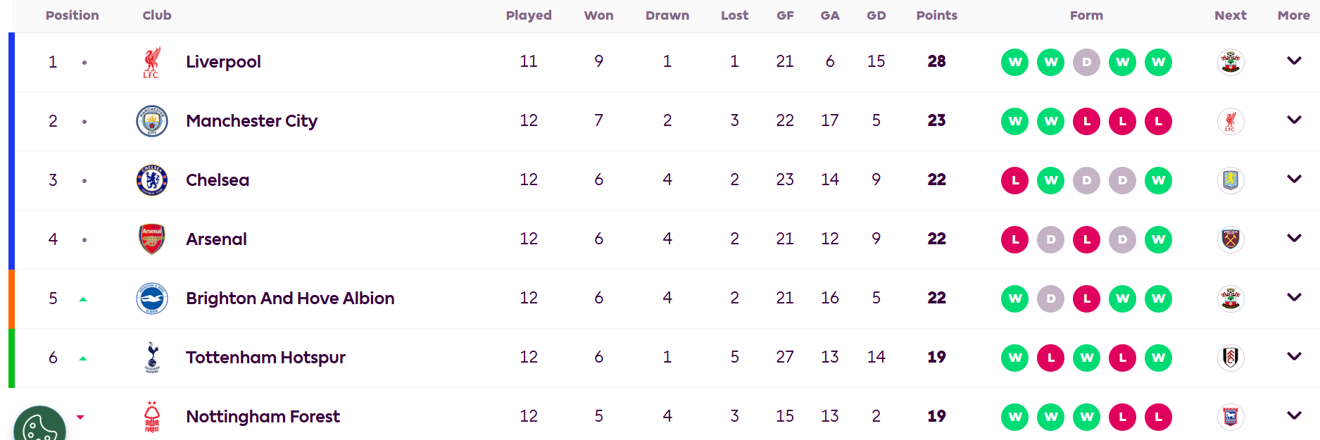
Task: Click the Nottingham Forest crest
Action: coord(151,417)
